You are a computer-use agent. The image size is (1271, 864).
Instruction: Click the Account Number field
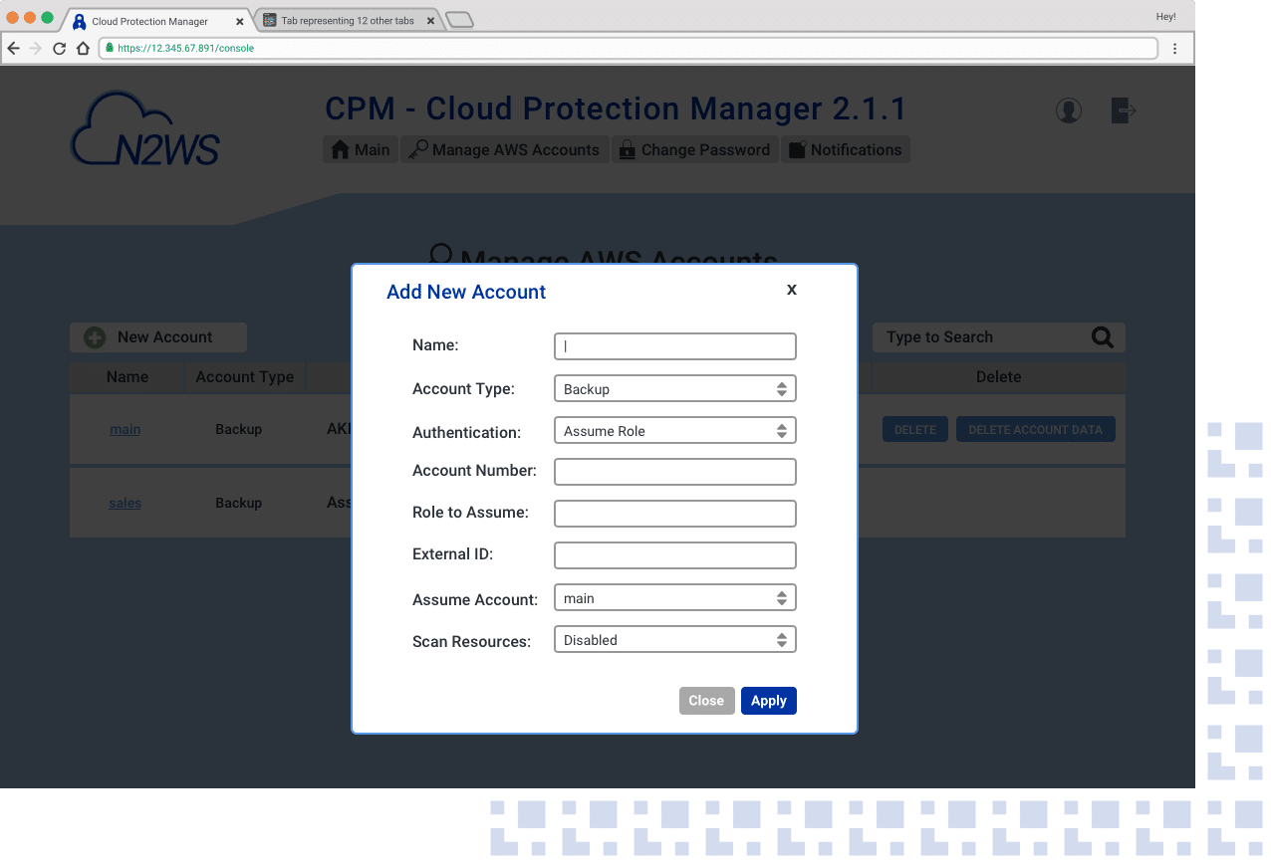(x=675, y=472)
